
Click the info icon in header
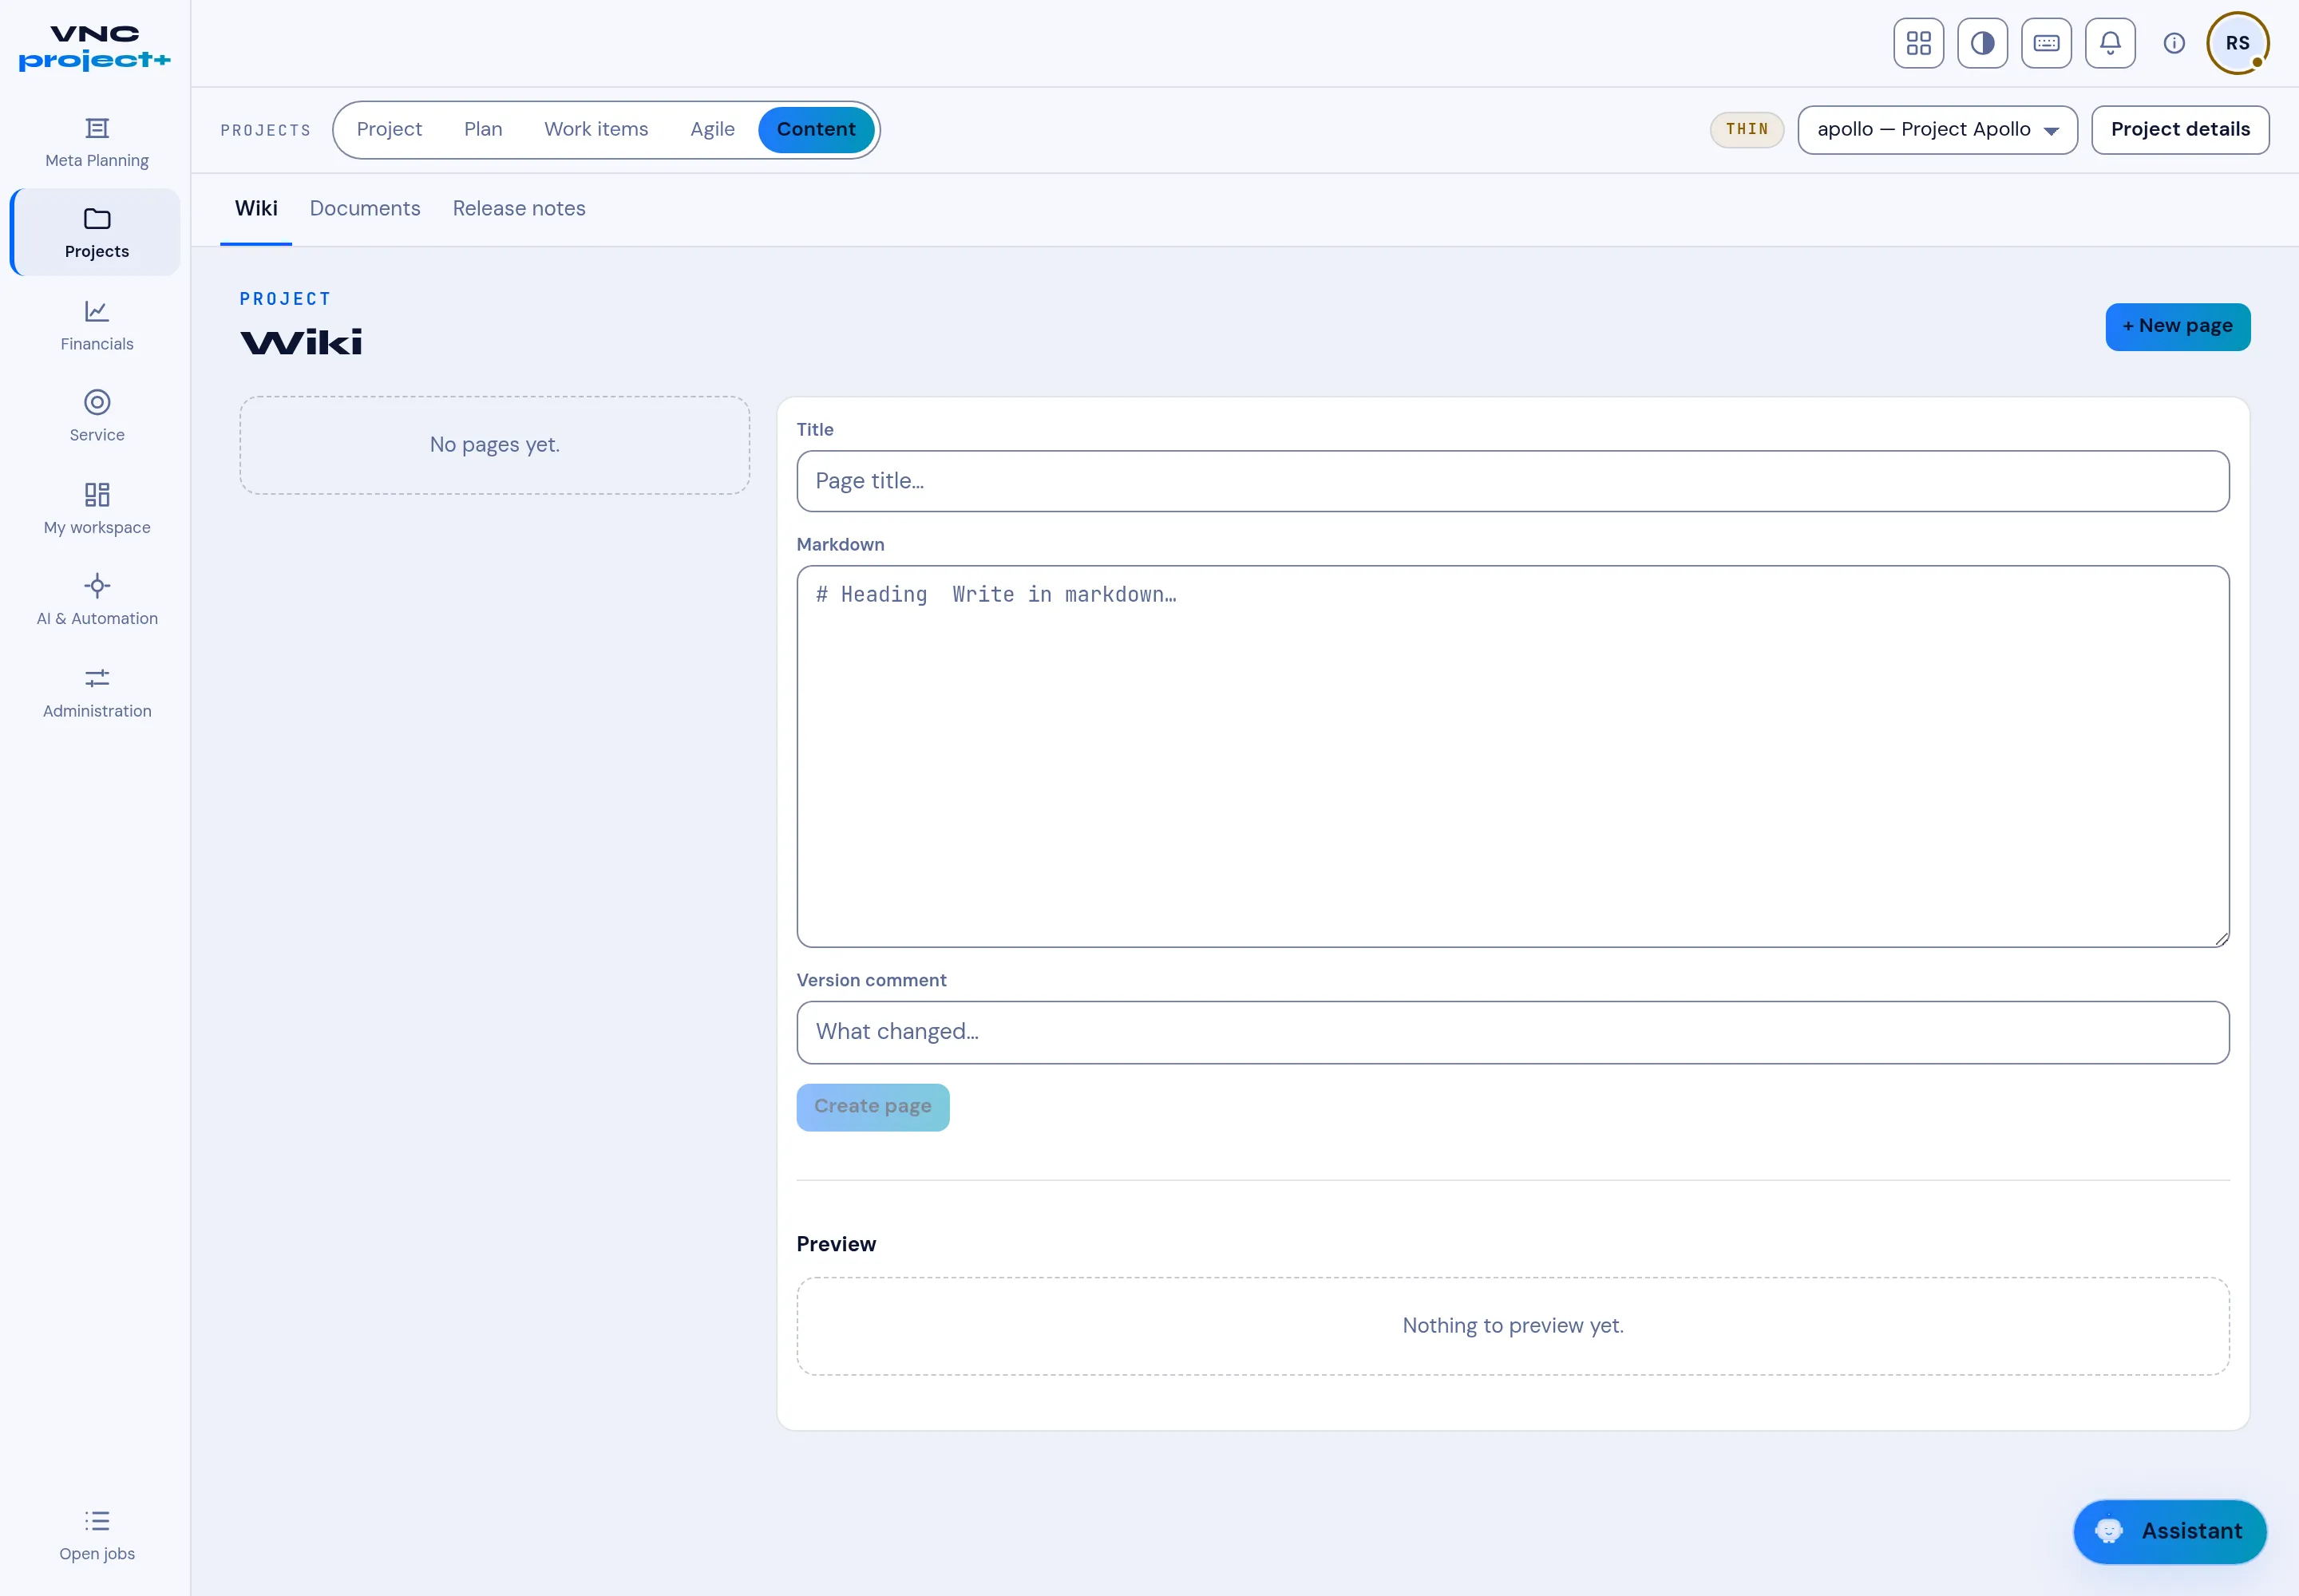click(x=2174, y=43)
